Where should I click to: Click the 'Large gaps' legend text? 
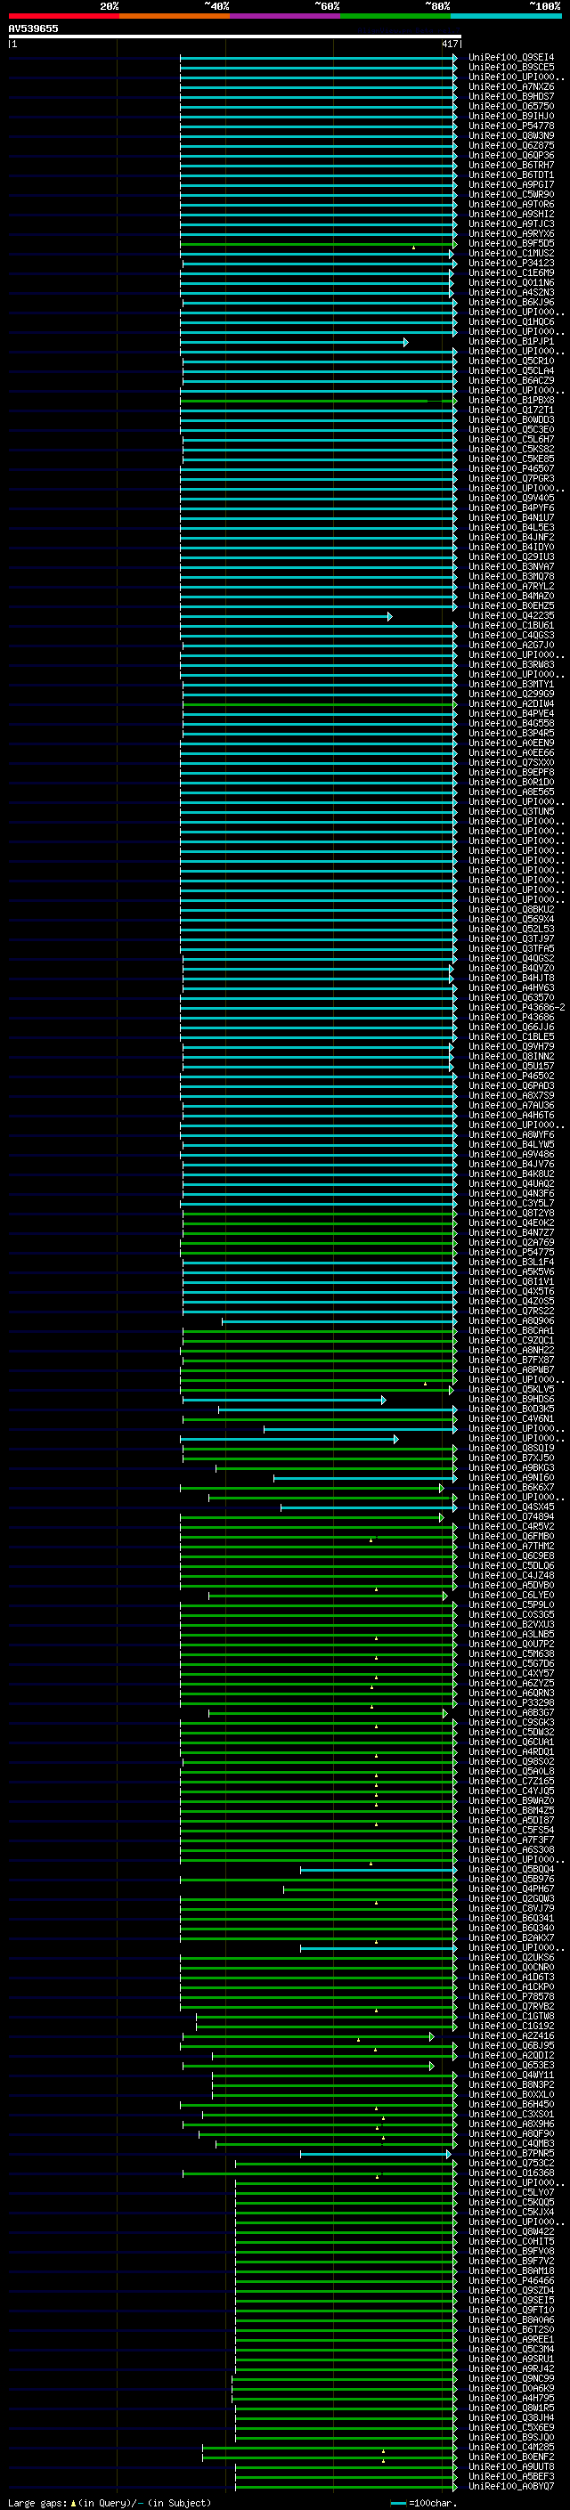pyautogui.click(x=37, y=2502)
